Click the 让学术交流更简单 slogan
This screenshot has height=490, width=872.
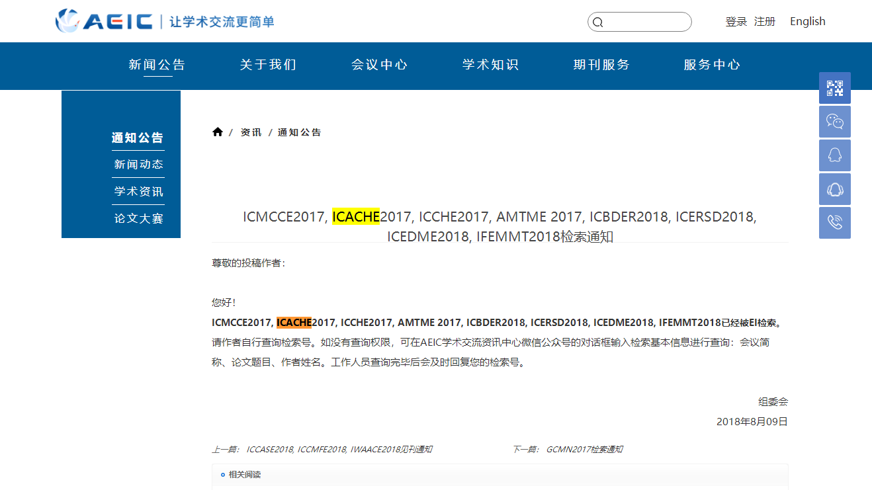pos(222,22)
